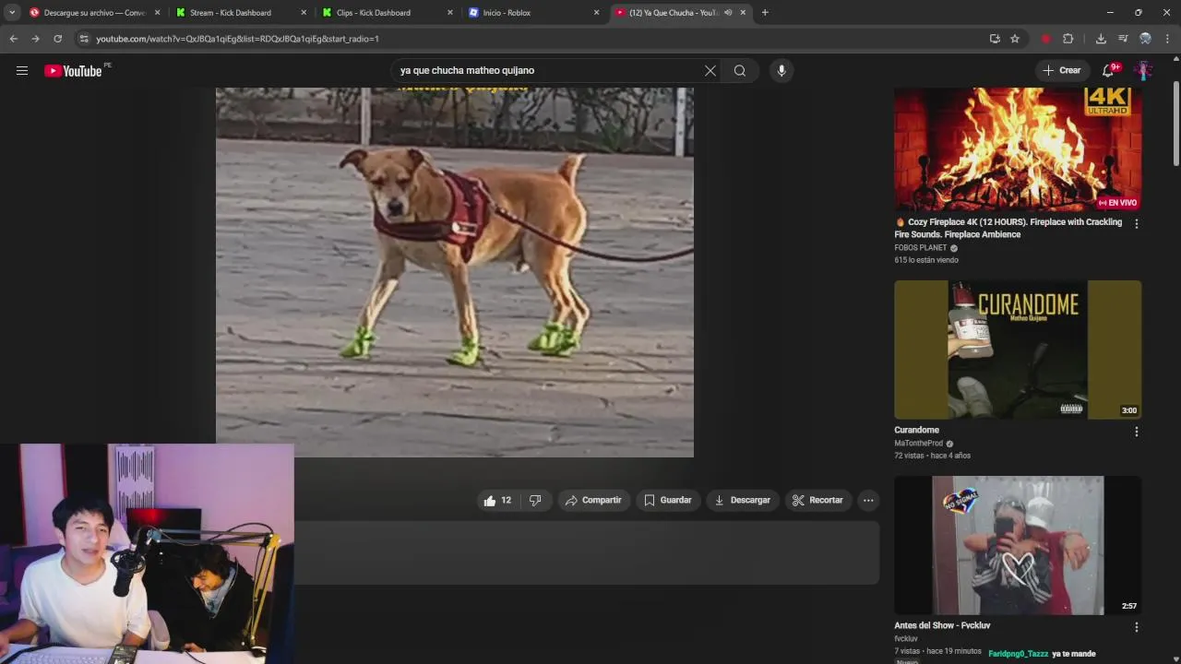1181x664 pixels.
Task: Dislike the video with thumbs down
Action: tap(535, 501)
